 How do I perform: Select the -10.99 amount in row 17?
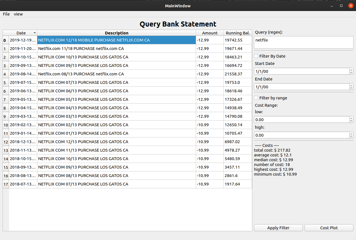pos(210,184)
